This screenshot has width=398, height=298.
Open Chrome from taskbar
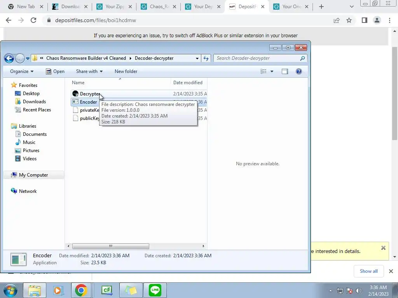pos(81,290)
